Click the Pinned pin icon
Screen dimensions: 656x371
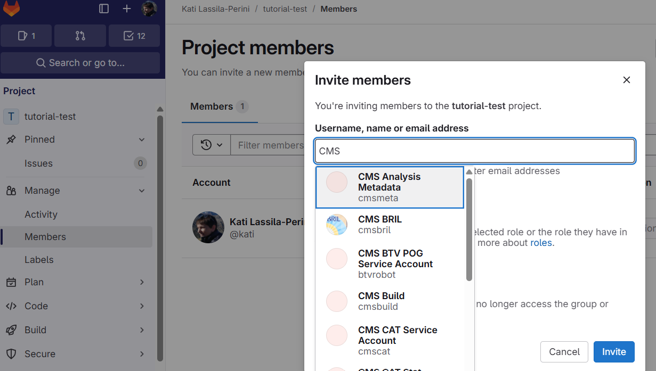[11, 139]
